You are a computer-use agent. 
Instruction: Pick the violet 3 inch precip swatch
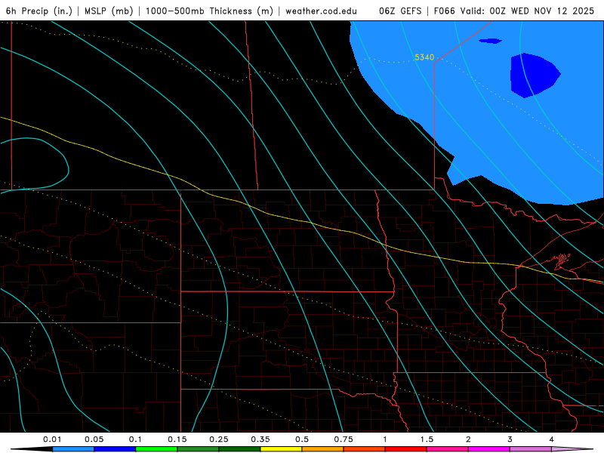point(531,449)
